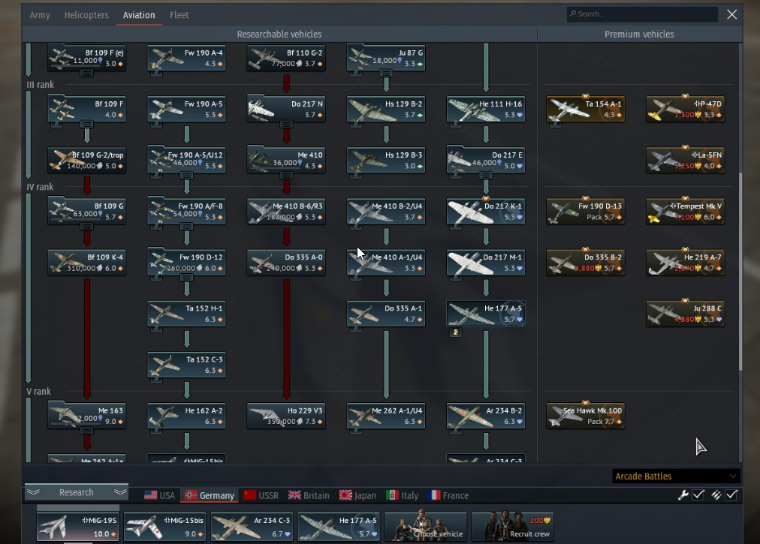Viewport: 760px width, 544px height.
Task: Select the France nation tab
Action: point(448,495)
